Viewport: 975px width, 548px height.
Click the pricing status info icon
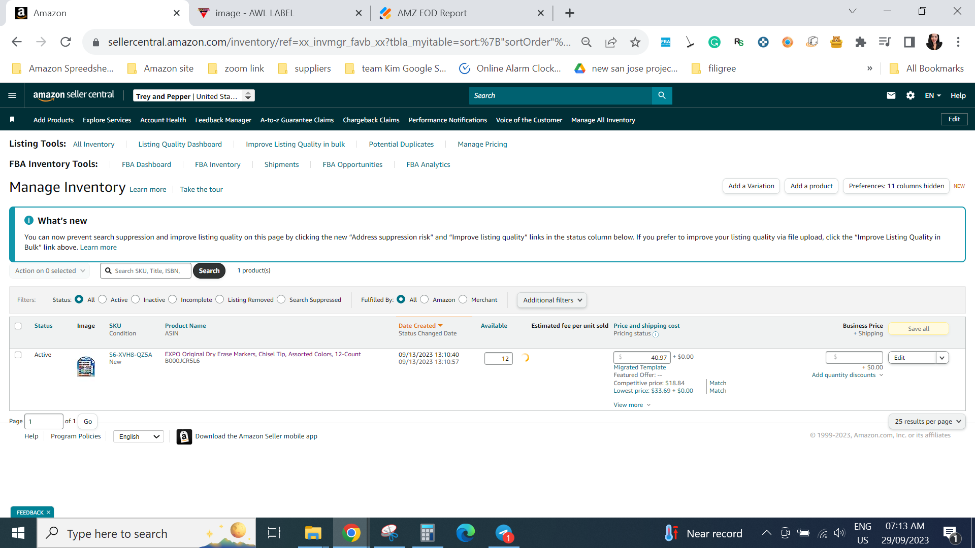(x=656, y=334)
